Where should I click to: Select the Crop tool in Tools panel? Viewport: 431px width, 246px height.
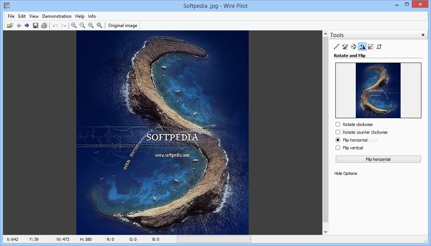[379, 47]
